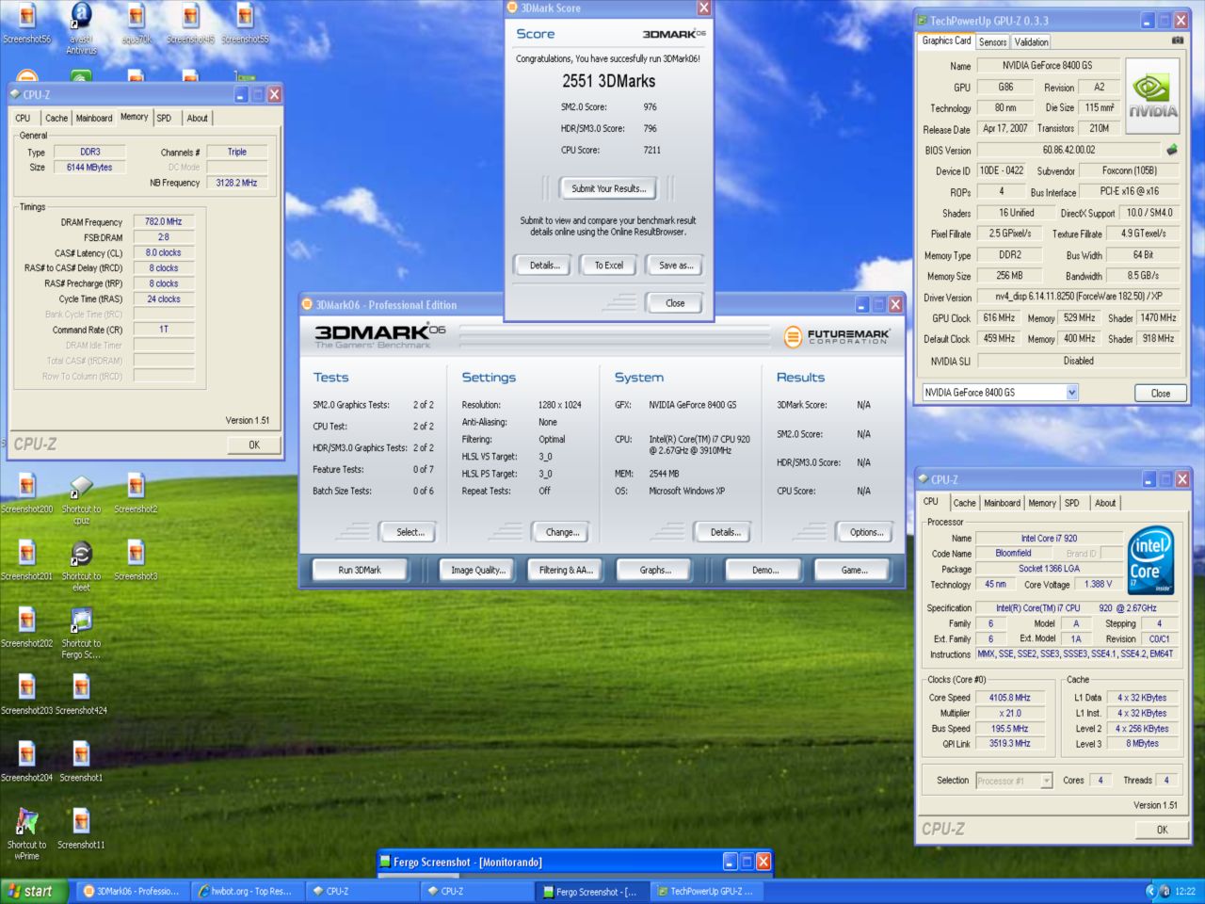Launch the Shortcut to Fergo Screenshot icon

click(81, 633)
